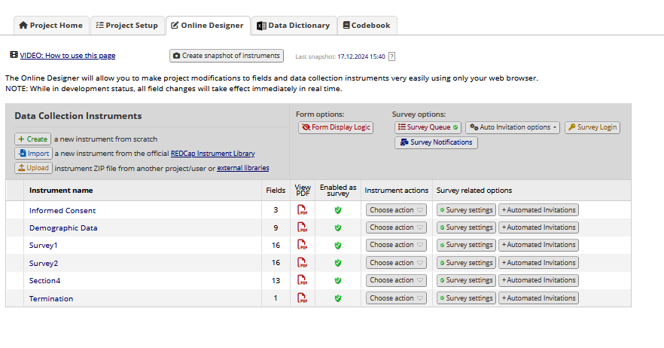Open the Termination instrument PDF icon
The height and width of the screenshot is (348, 664).
303,298
